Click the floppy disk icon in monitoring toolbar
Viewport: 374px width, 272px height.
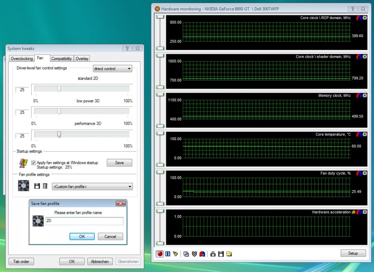(221, 254)
